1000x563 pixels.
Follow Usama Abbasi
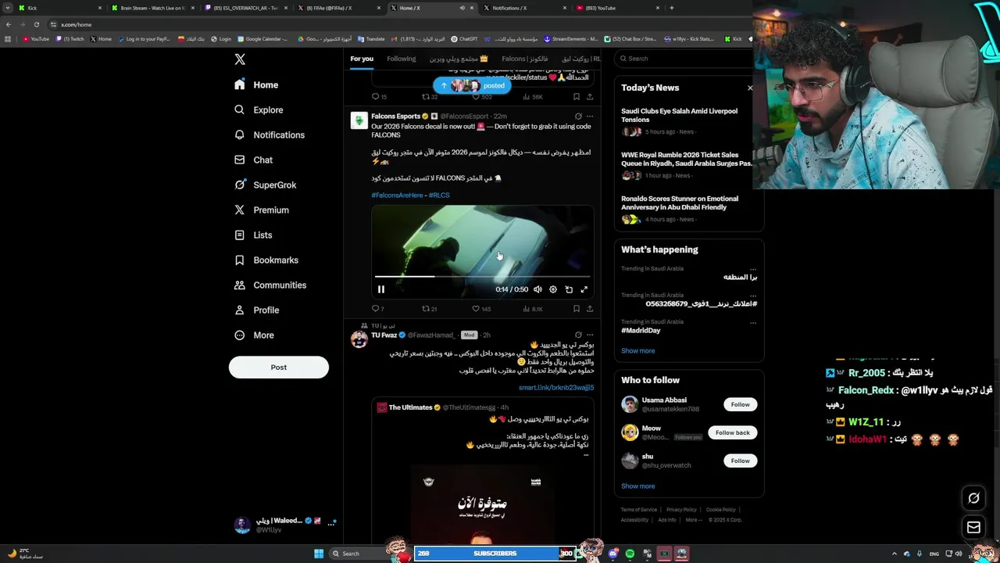[740, 404]
